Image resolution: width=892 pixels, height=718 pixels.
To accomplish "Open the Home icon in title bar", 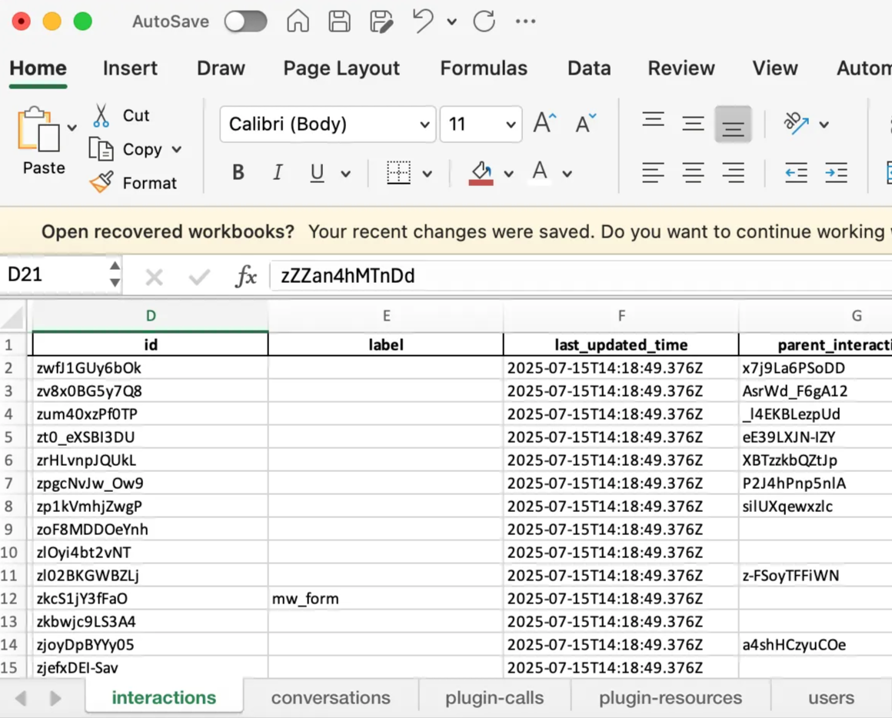I will (298, 22).
